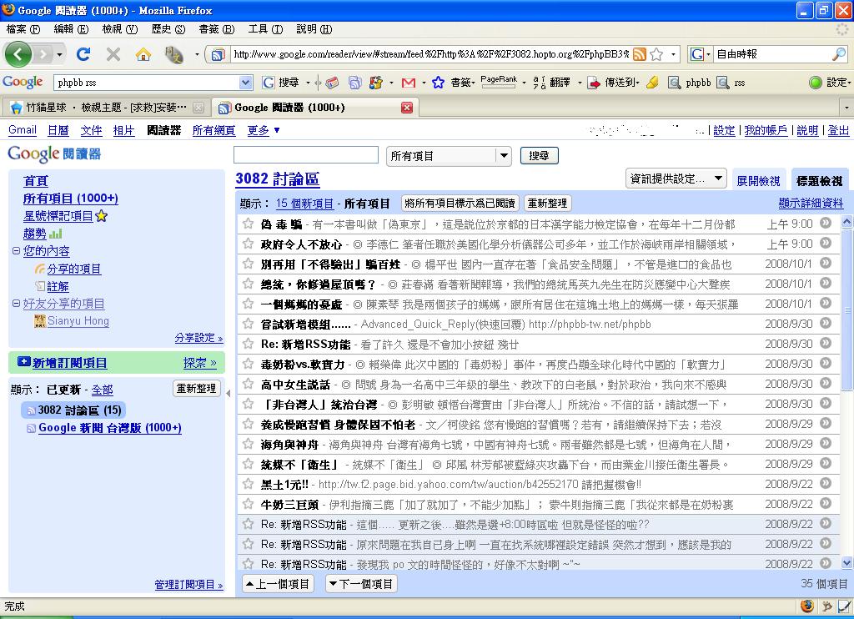Click 上一個項目 button

(x=277, y=584)
